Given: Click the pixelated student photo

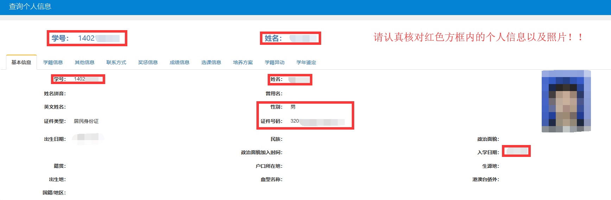Looking at the screenshot, I should pyautogui.click(x=566, y=101).
